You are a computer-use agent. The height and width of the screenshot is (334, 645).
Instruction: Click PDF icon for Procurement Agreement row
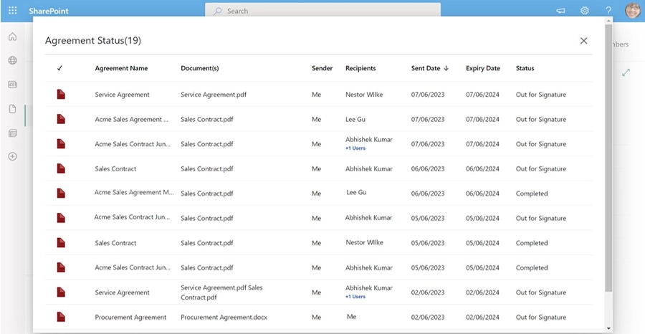tap(61, 317)
